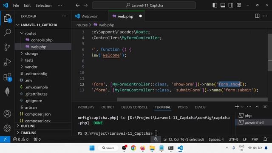Click the ports forwarded indicator showing 0

tap(37, 139)
